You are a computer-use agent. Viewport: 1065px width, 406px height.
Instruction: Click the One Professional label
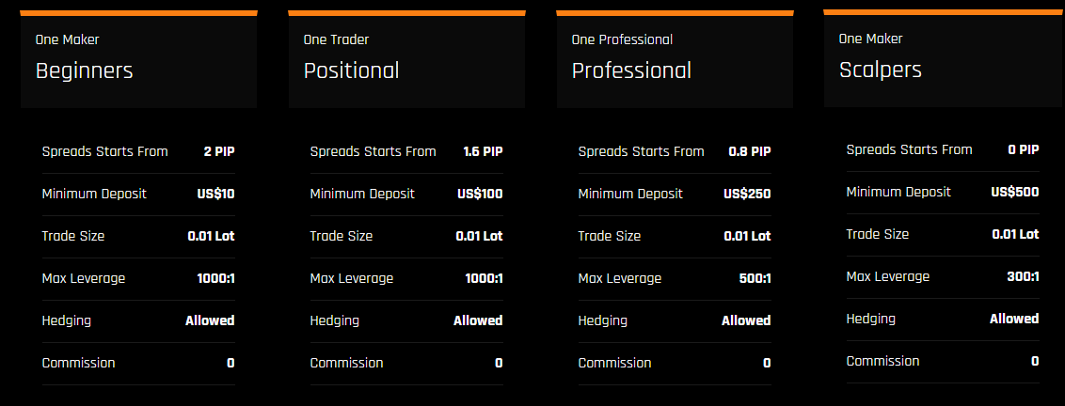click(x=622, y=40)
